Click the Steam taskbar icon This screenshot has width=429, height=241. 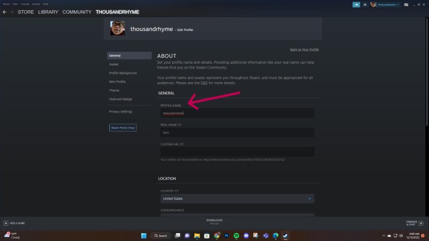pyautogui.click(x=285, y=236)
